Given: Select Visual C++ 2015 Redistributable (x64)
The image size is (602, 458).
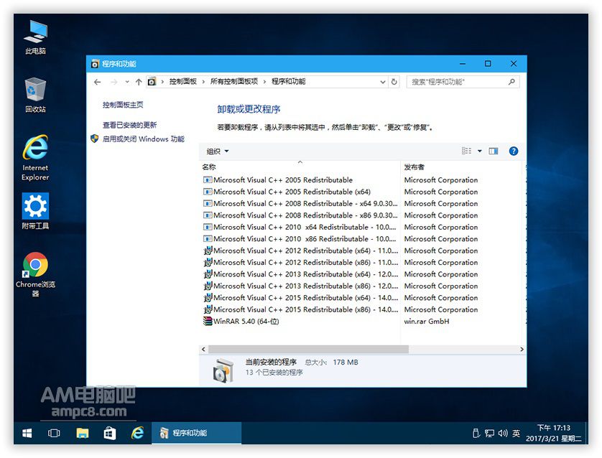Looking at the screenshot, I should (300, 298).
